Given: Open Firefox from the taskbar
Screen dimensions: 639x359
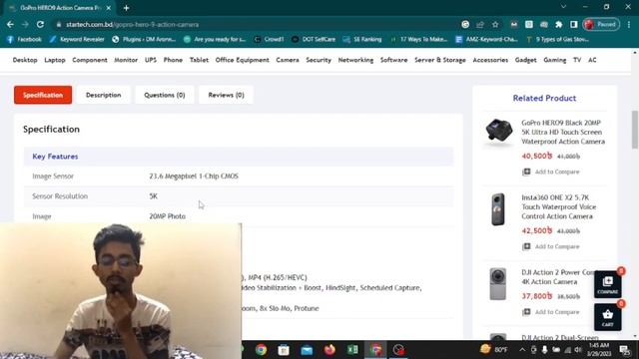Looking at the screenshot, I should (x=329, y=350).
